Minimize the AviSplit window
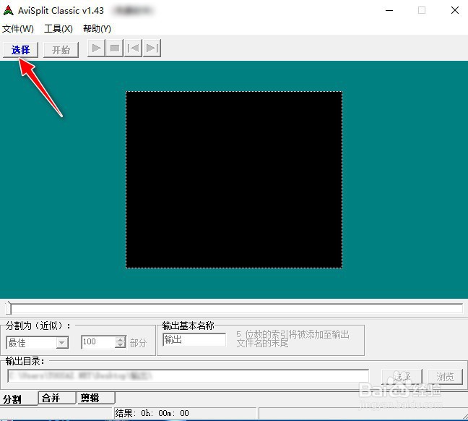The image size is (468, 421). point(389,10)
